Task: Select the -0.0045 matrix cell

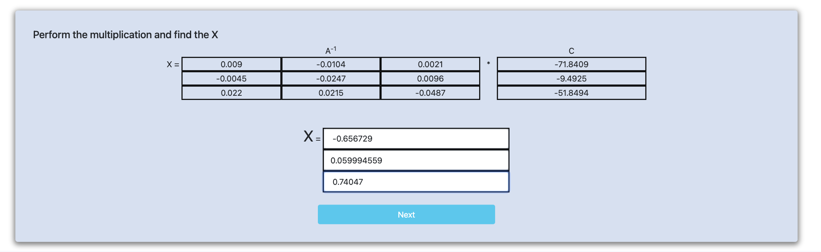Action: tap(232, 79)
